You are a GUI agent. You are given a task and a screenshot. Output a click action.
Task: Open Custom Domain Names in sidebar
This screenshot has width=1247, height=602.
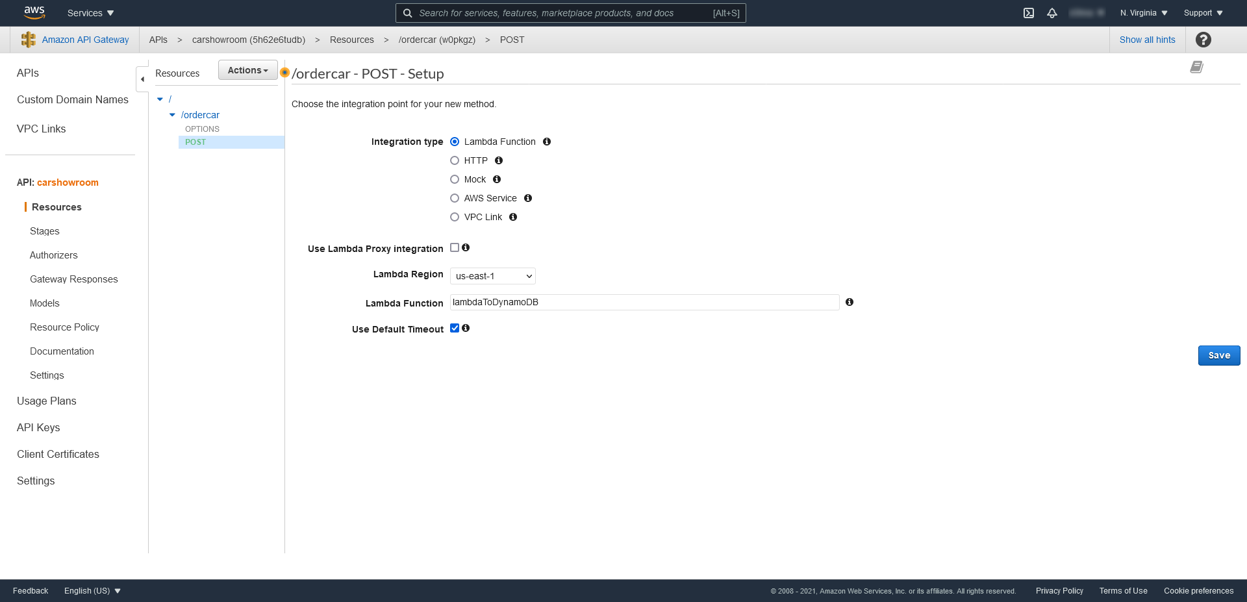click(73, 99)
